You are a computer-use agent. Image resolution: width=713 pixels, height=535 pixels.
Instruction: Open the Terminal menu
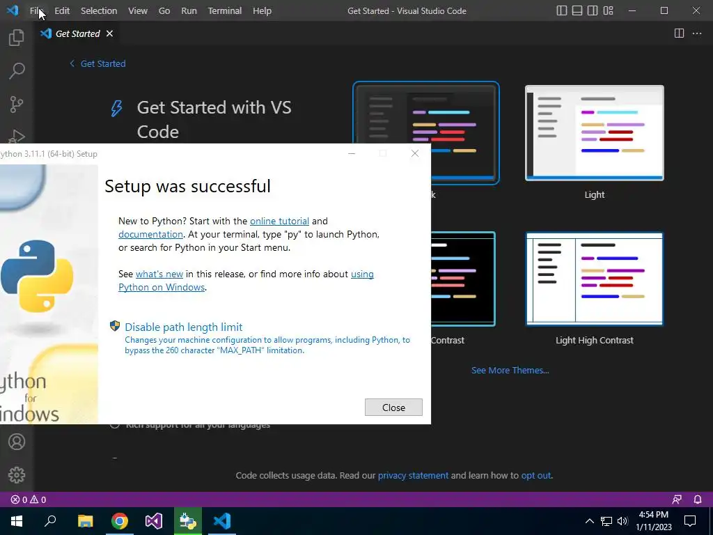(225, 10)
